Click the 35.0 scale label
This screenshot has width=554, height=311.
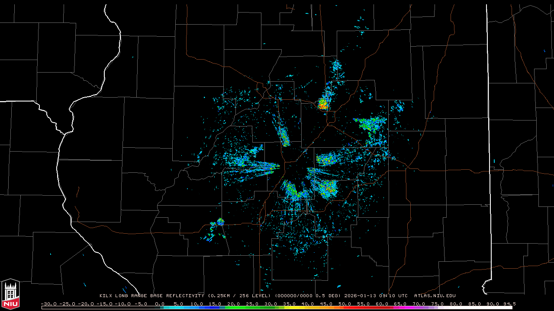pos(289,304)
